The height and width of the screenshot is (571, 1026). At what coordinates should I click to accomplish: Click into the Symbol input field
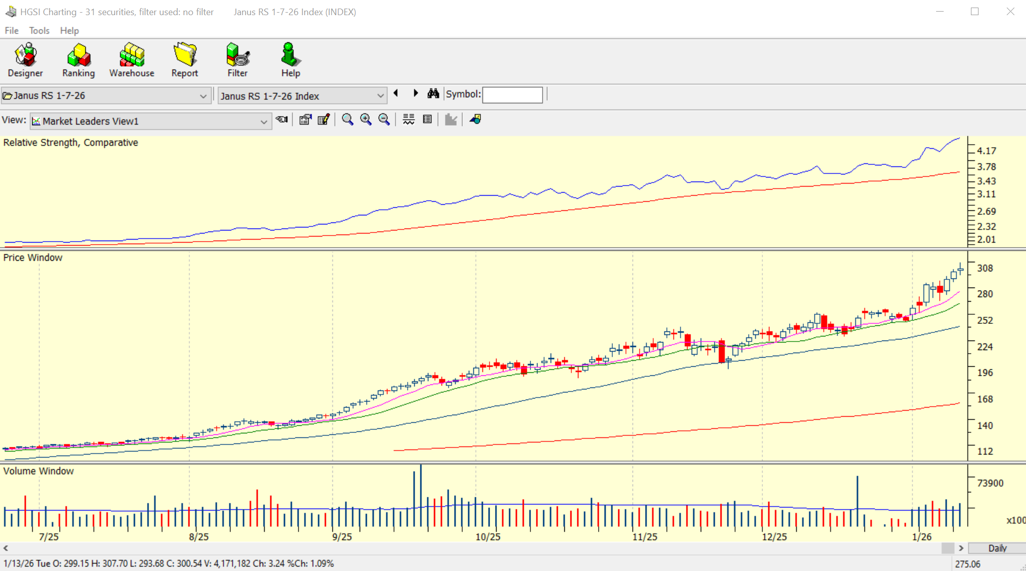[512, 95]
